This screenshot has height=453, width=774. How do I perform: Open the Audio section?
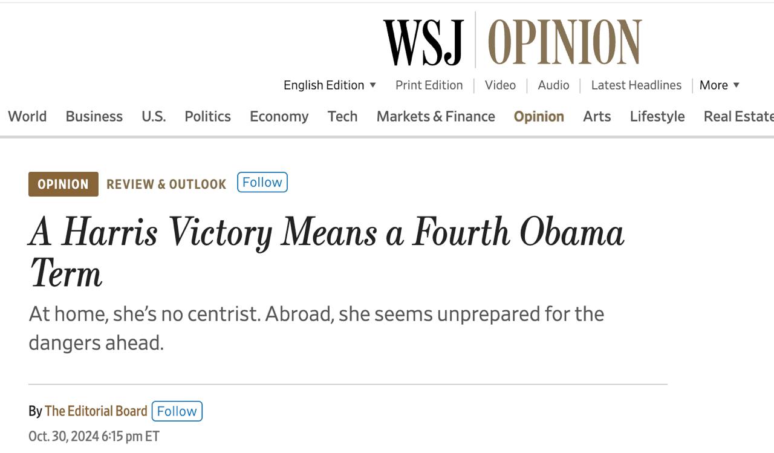553,85
